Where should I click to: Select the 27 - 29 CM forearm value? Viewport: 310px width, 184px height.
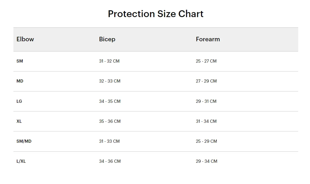coord(206,81)
